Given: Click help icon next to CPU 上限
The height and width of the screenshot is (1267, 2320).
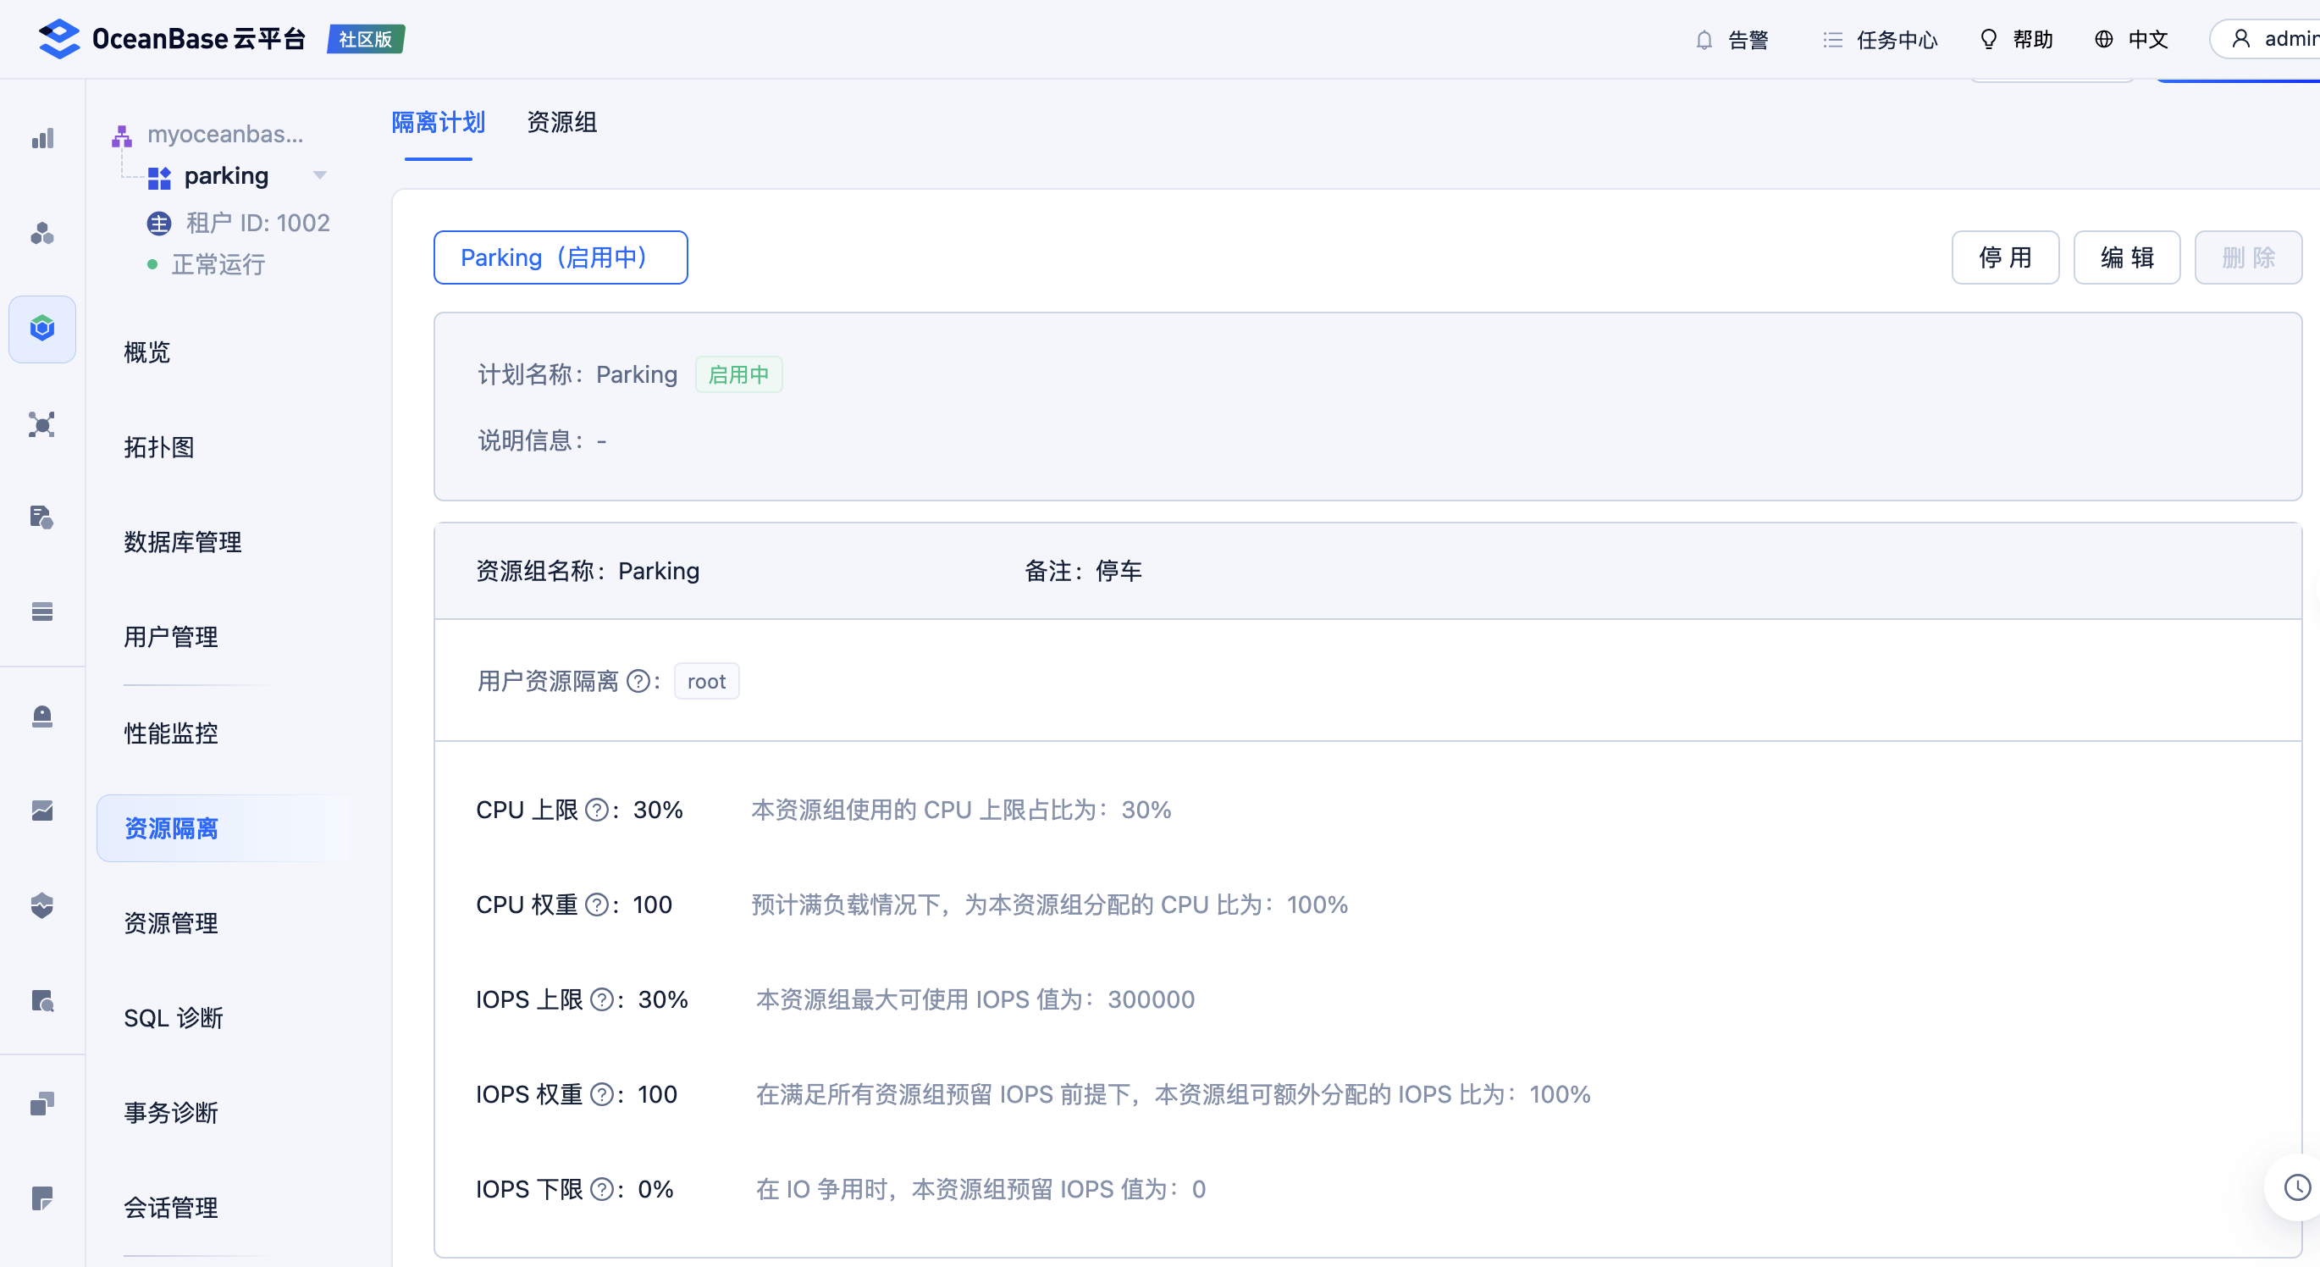Looking at the screenshot, I should (596, 811).
